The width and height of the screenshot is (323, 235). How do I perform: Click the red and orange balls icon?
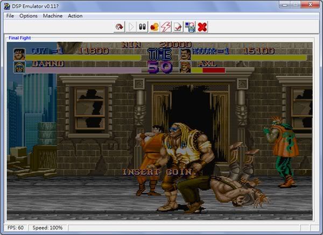coord(155,27)
